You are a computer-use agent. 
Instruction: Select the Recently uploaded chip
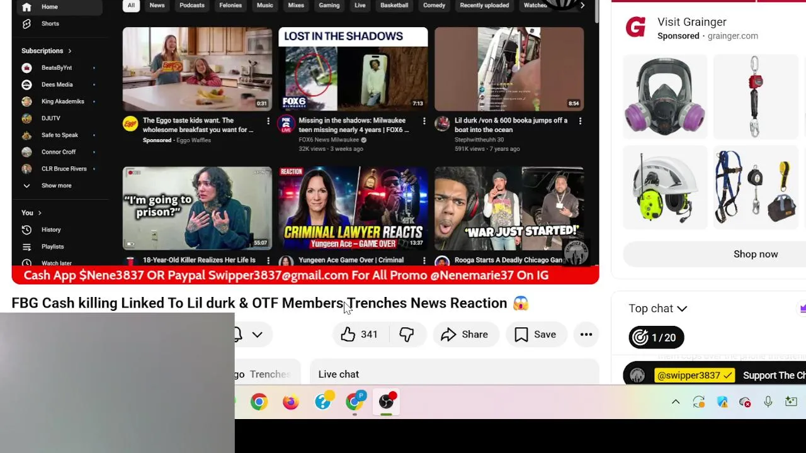(x=483, y=6)
